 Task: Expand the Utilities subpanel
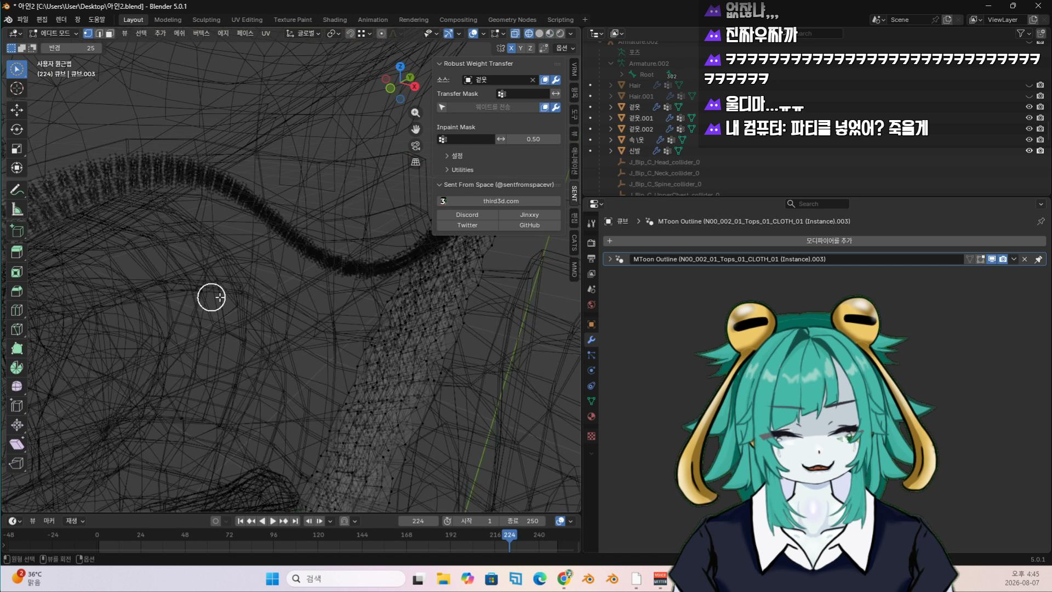tap(447, 170)
